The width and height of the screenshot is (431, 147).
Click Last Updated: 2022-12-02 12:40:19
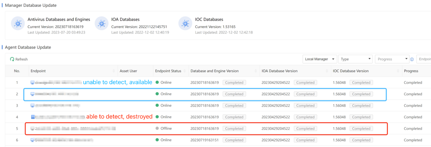coord(140,32)
